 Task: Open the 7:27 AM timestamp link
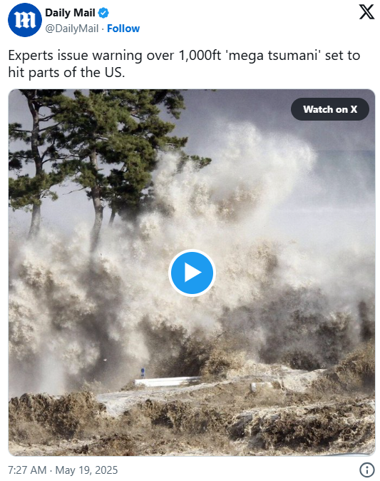pyautogui.click(x=27, y=470)
